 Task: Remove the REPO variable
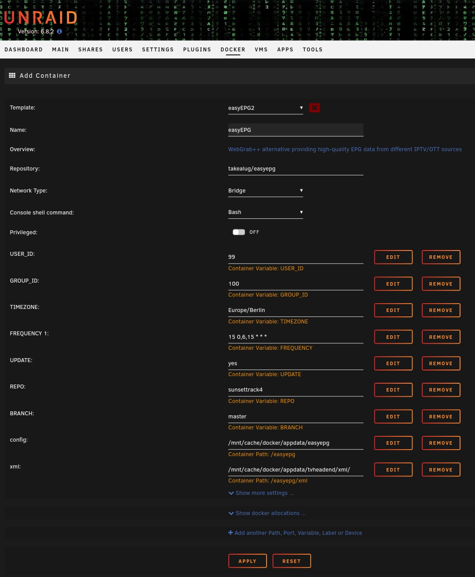[x=441, y=390]
